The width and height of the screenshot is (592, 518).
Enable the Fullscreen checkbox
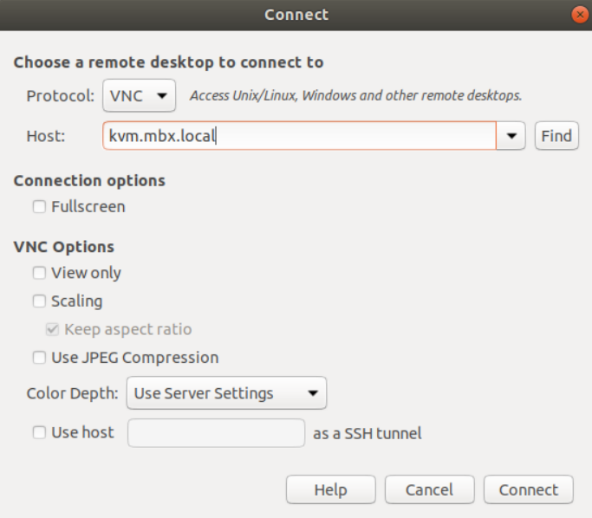pyautogui.click(x=39, y=207)
